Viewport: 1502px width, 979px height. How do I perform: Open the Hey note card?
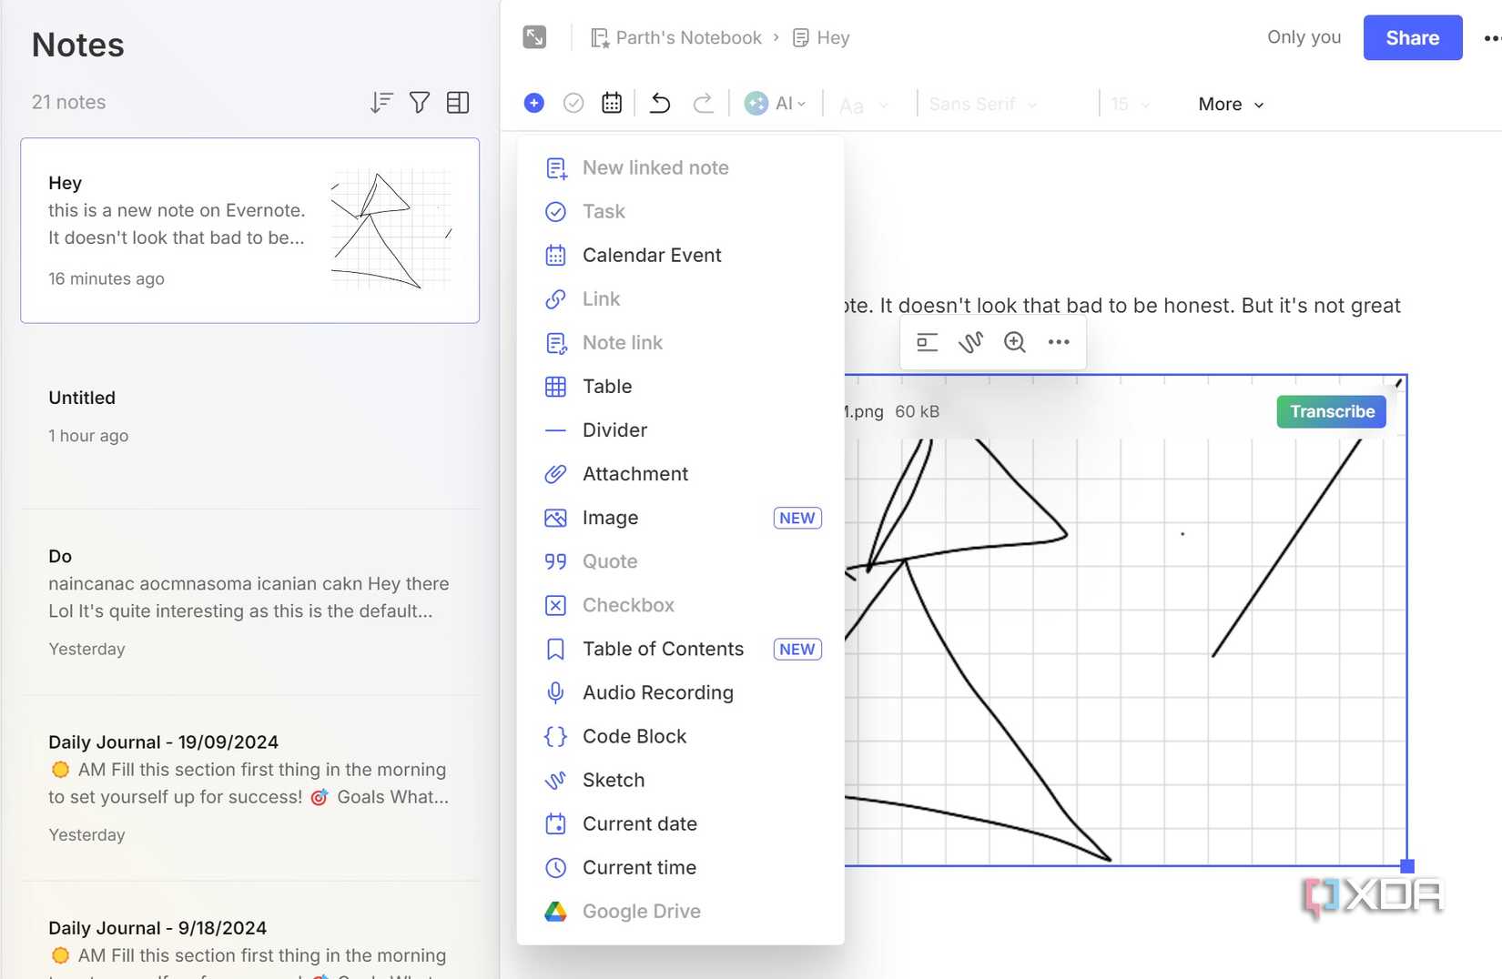tap(249, 230)
